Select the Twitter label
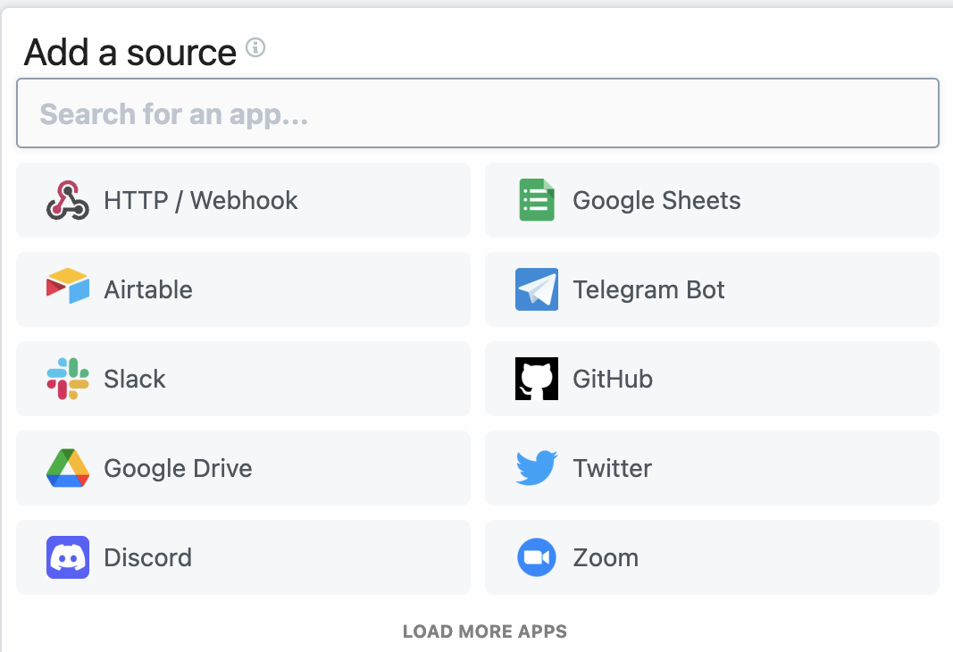This screenshot has height=652, width=953. [x=612, y=468]
